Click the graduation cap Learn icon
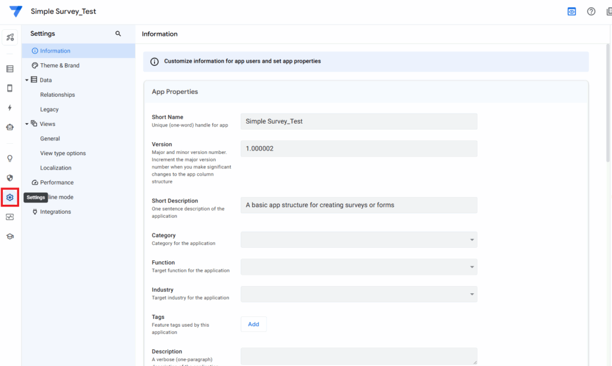612x366 pixels. (x=10, y=236)
